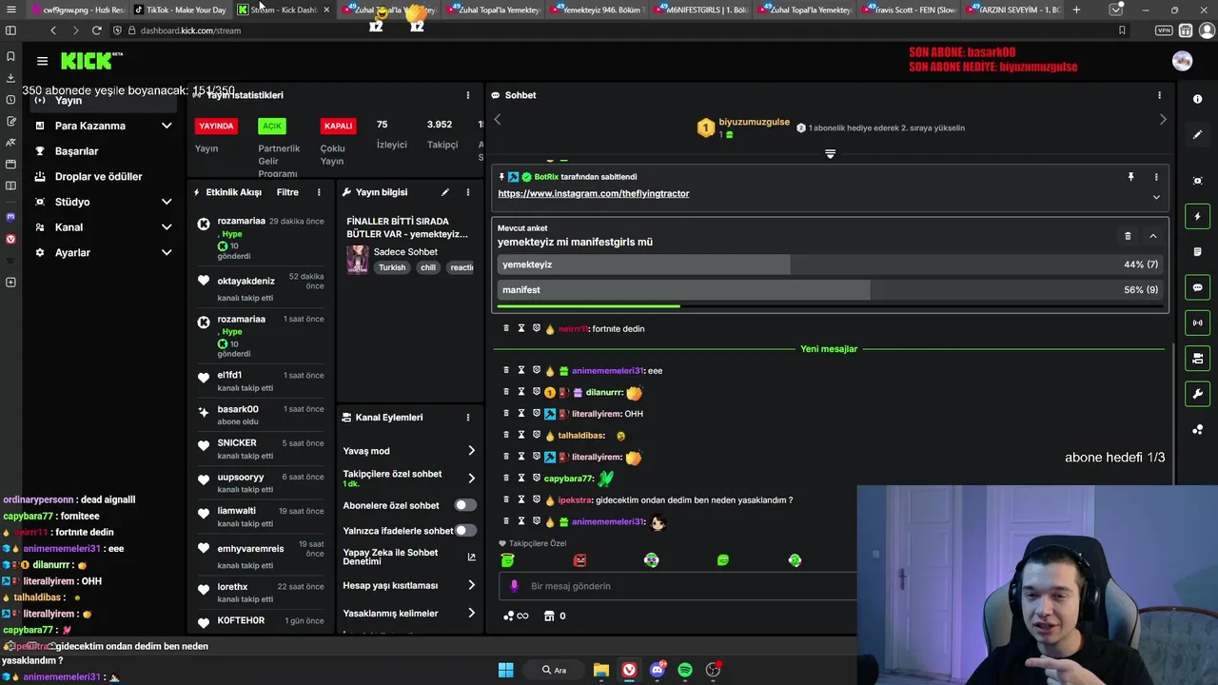Click the chat bubble icon in right toolbar
The width and height of the screenshot is (1218, 685).
pos(1197,287)
